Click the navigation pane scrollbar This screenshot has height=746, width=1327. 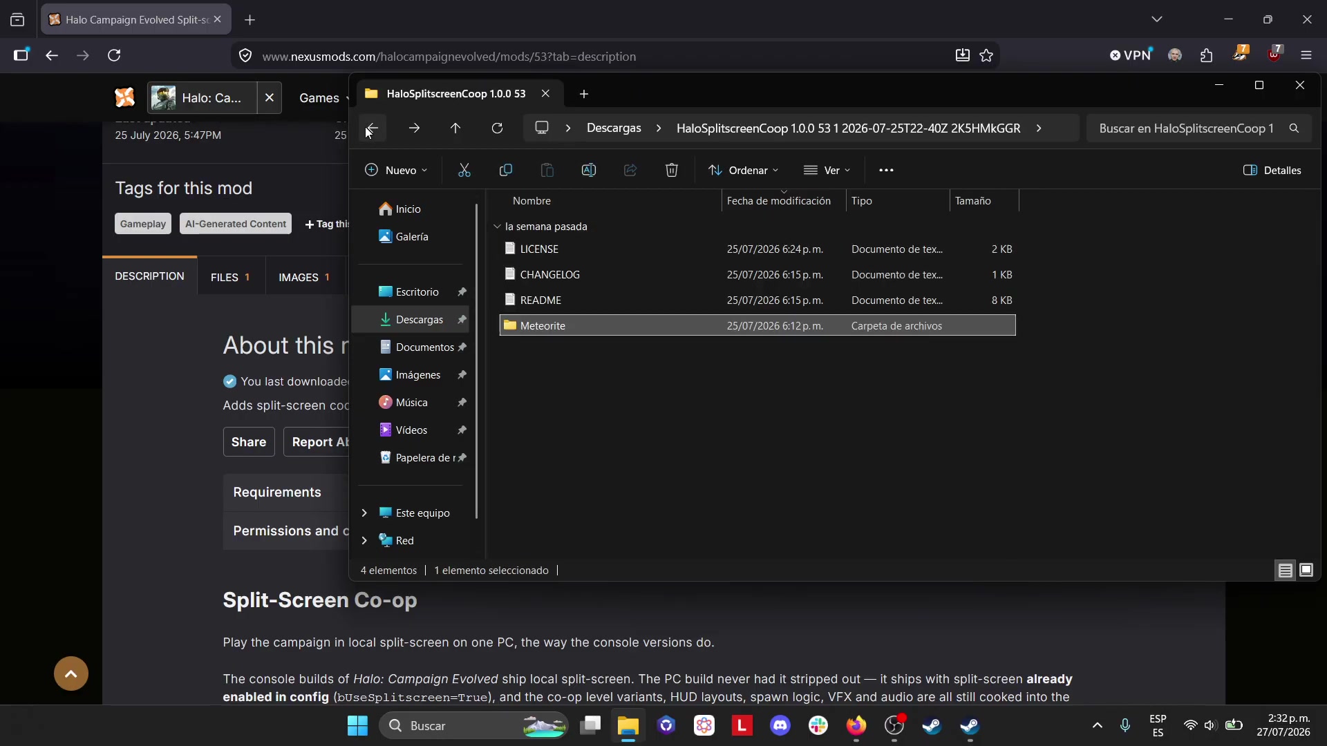pyautogui.click(x=477, y=361)
